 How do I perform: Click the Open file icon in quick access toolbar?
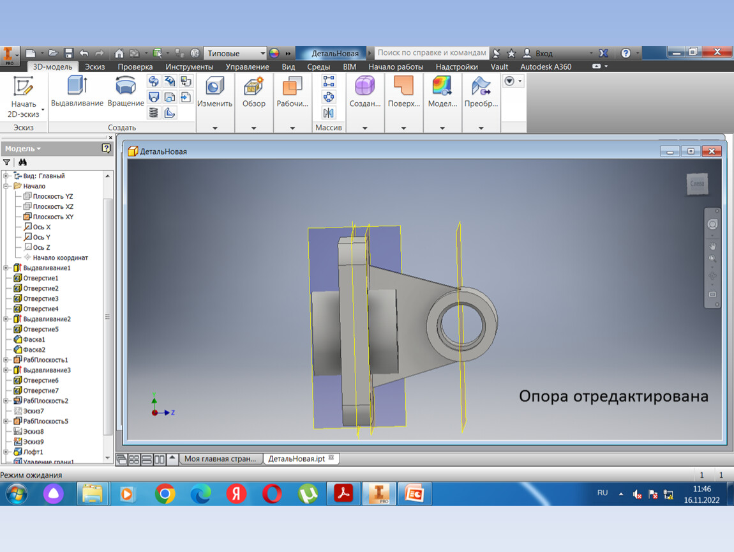tap(53, 53)
